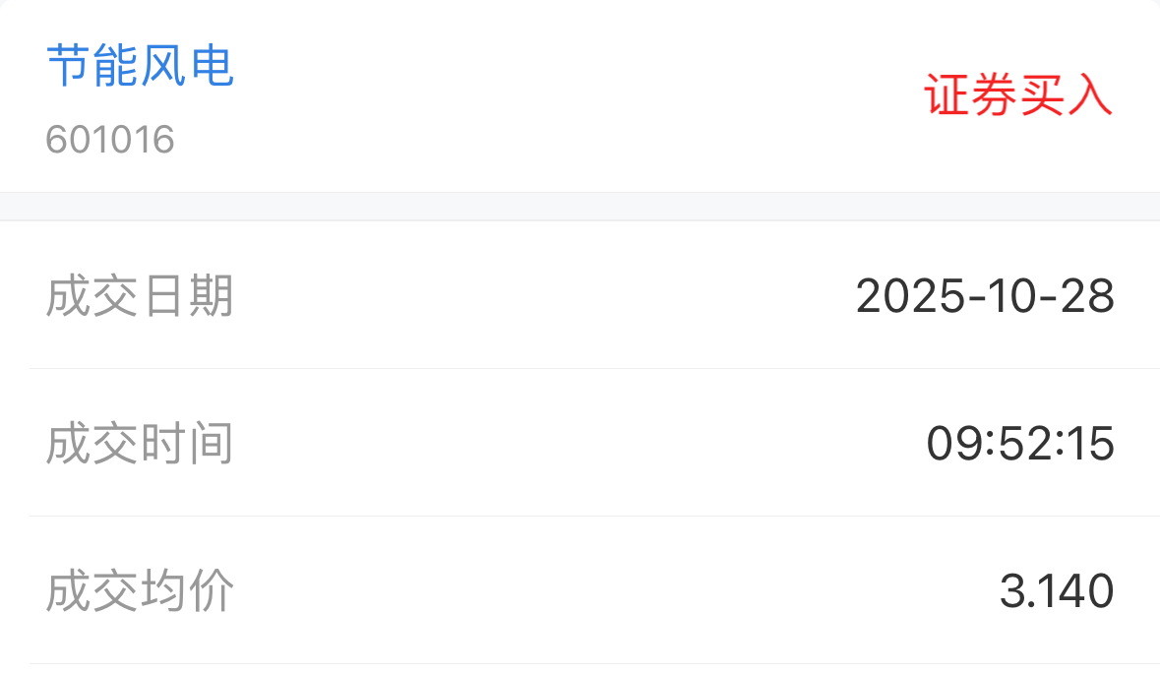Viewport: 1160px width, 673px height.
Task: Click the gray separator band below the header
Action: [x=580, y=207]
